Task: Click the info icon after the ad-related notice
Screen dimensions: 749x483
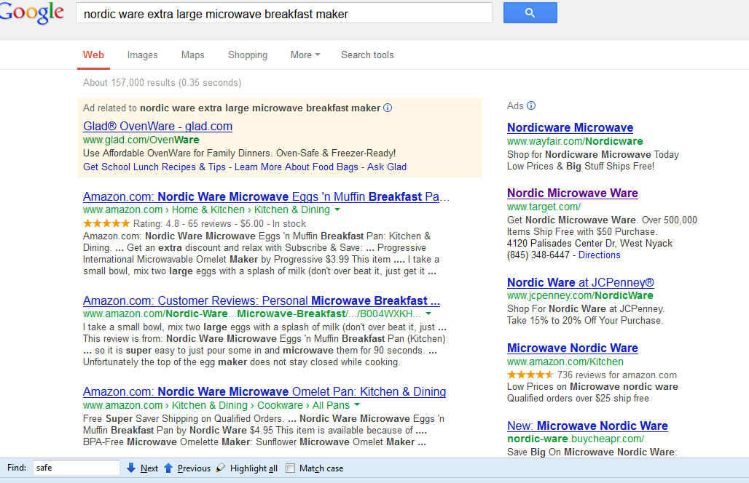Action: coord(388,108)
